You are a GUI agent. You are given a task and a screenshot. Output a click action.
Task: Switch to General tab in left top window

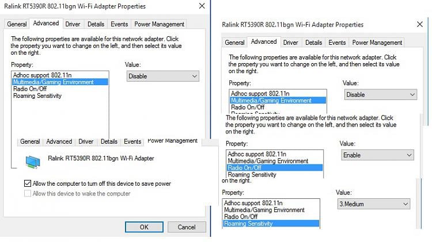pos(17,24)
